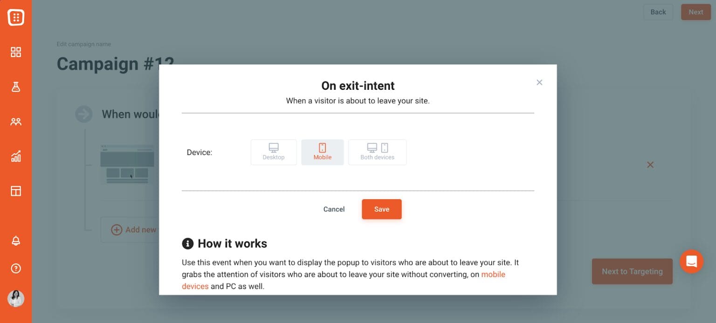Image resolution: width=716 pixels, height=323 pixels.
Task: Save the exit-intent settings
Action: (381, 209)
